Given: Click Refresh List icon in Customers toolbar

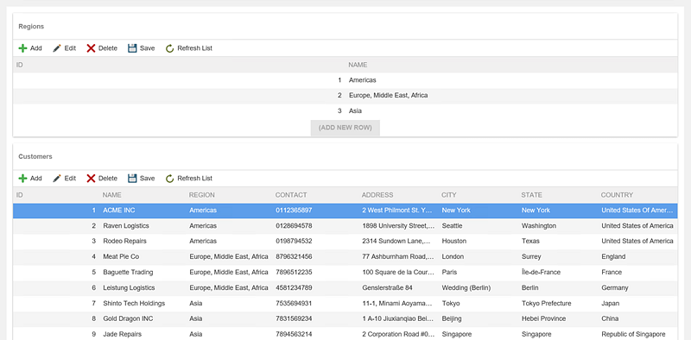Looking at the screenshot, I should pyautogui.click(x=169, y=179).
